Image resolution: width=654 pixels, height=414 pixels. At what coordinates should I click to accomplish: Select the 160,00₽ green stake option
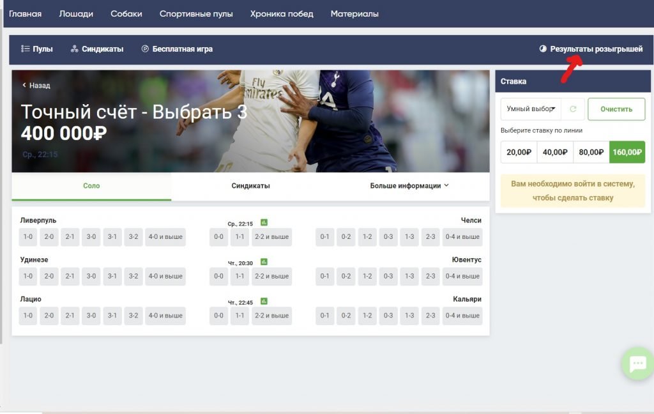627,152
